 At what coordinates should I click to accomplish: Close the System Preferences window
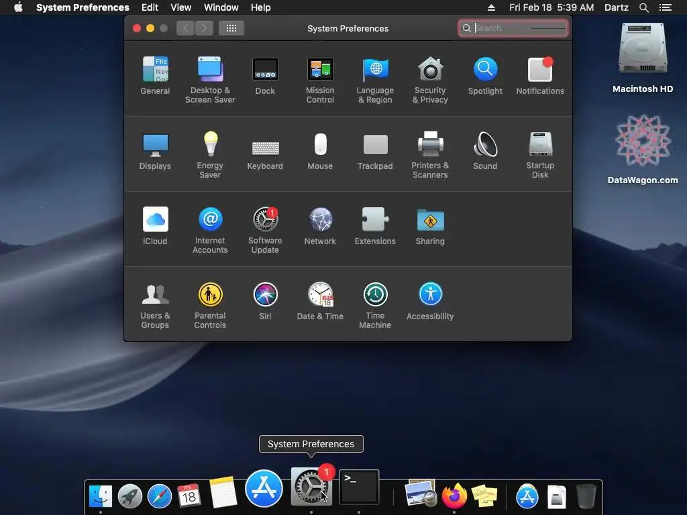pos(137,28)
